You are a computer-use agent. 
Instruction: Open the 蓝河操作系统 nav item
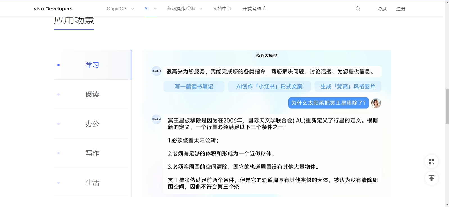pyautogui.click(x=181, y=9)
